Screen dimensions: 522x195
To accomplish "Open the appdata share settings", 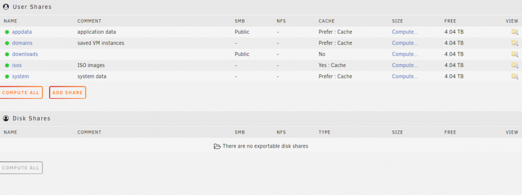I will tap(22, 32).
